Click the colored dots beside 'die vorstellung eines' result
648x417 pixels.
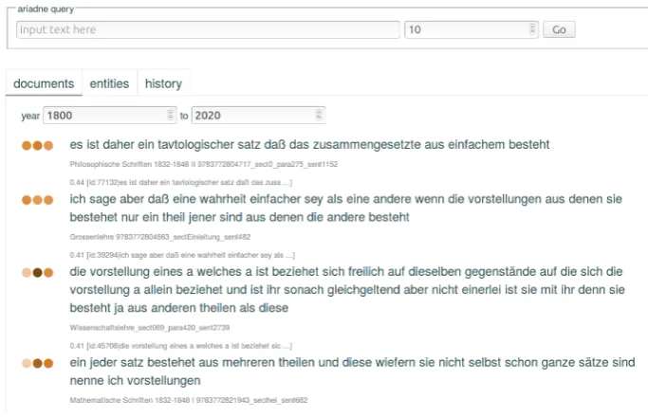pos(38,273)
